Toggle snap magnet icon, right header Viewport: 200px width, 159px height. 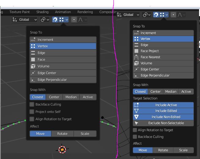(156, 15)
